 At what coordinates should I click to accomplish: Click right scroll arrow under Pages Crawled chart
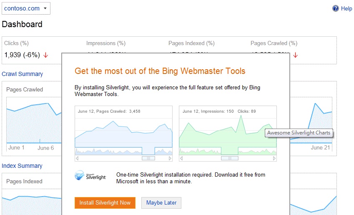point(170,158)
